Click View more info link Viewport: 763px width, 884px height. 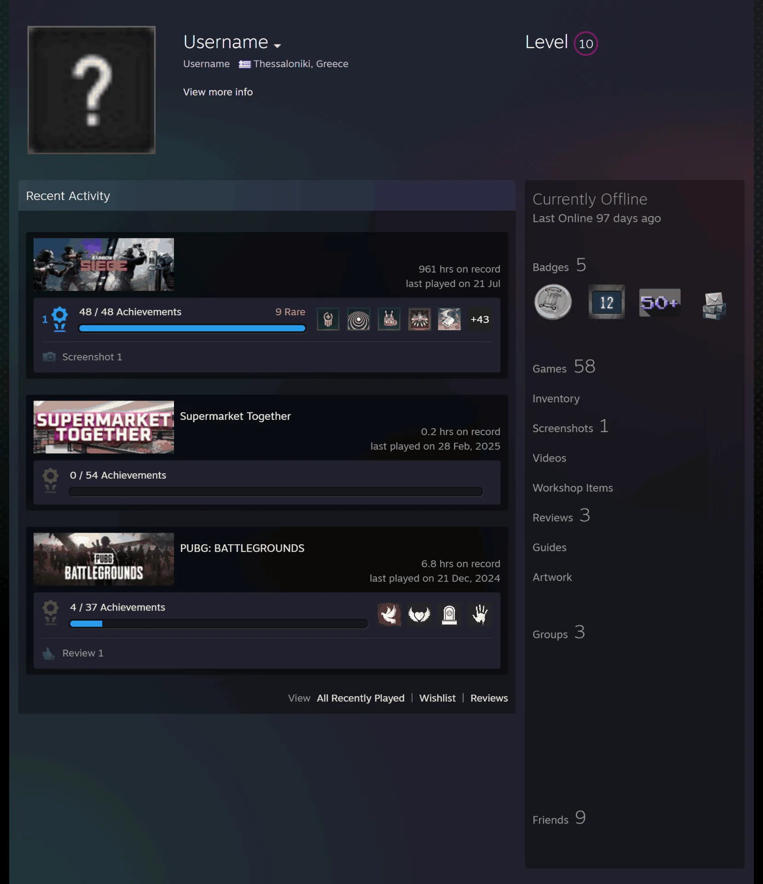tap(218, 92)
